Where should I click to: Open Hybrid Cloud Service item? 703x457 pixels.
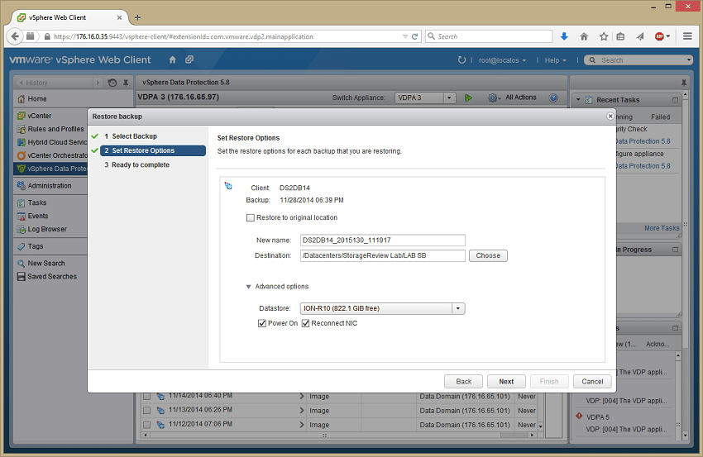51,142
